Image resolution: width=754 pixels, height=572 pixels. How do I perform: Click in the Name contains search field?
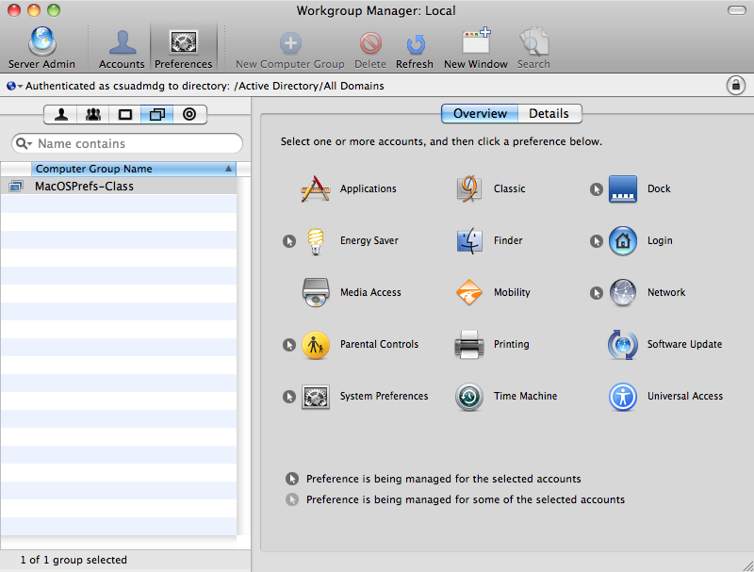click(127, 143)
